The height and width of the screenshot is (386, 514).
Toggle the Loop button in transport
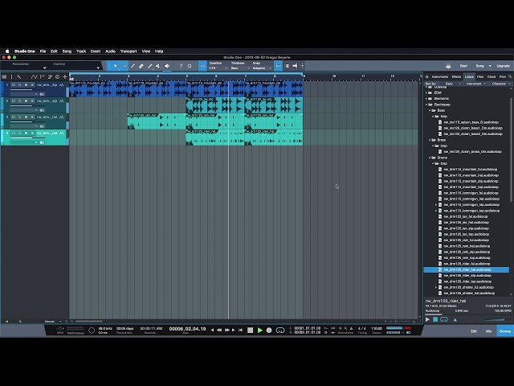(280, 330)
